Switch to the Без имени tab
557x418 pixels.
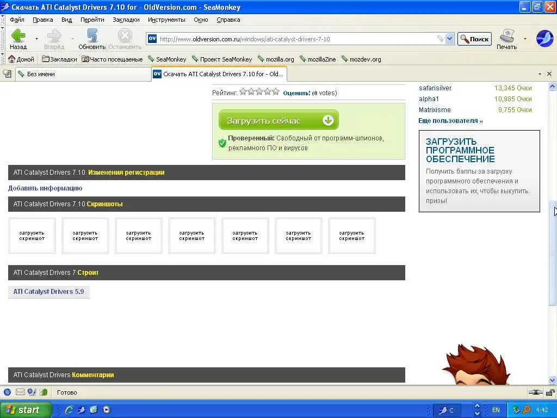83,74
